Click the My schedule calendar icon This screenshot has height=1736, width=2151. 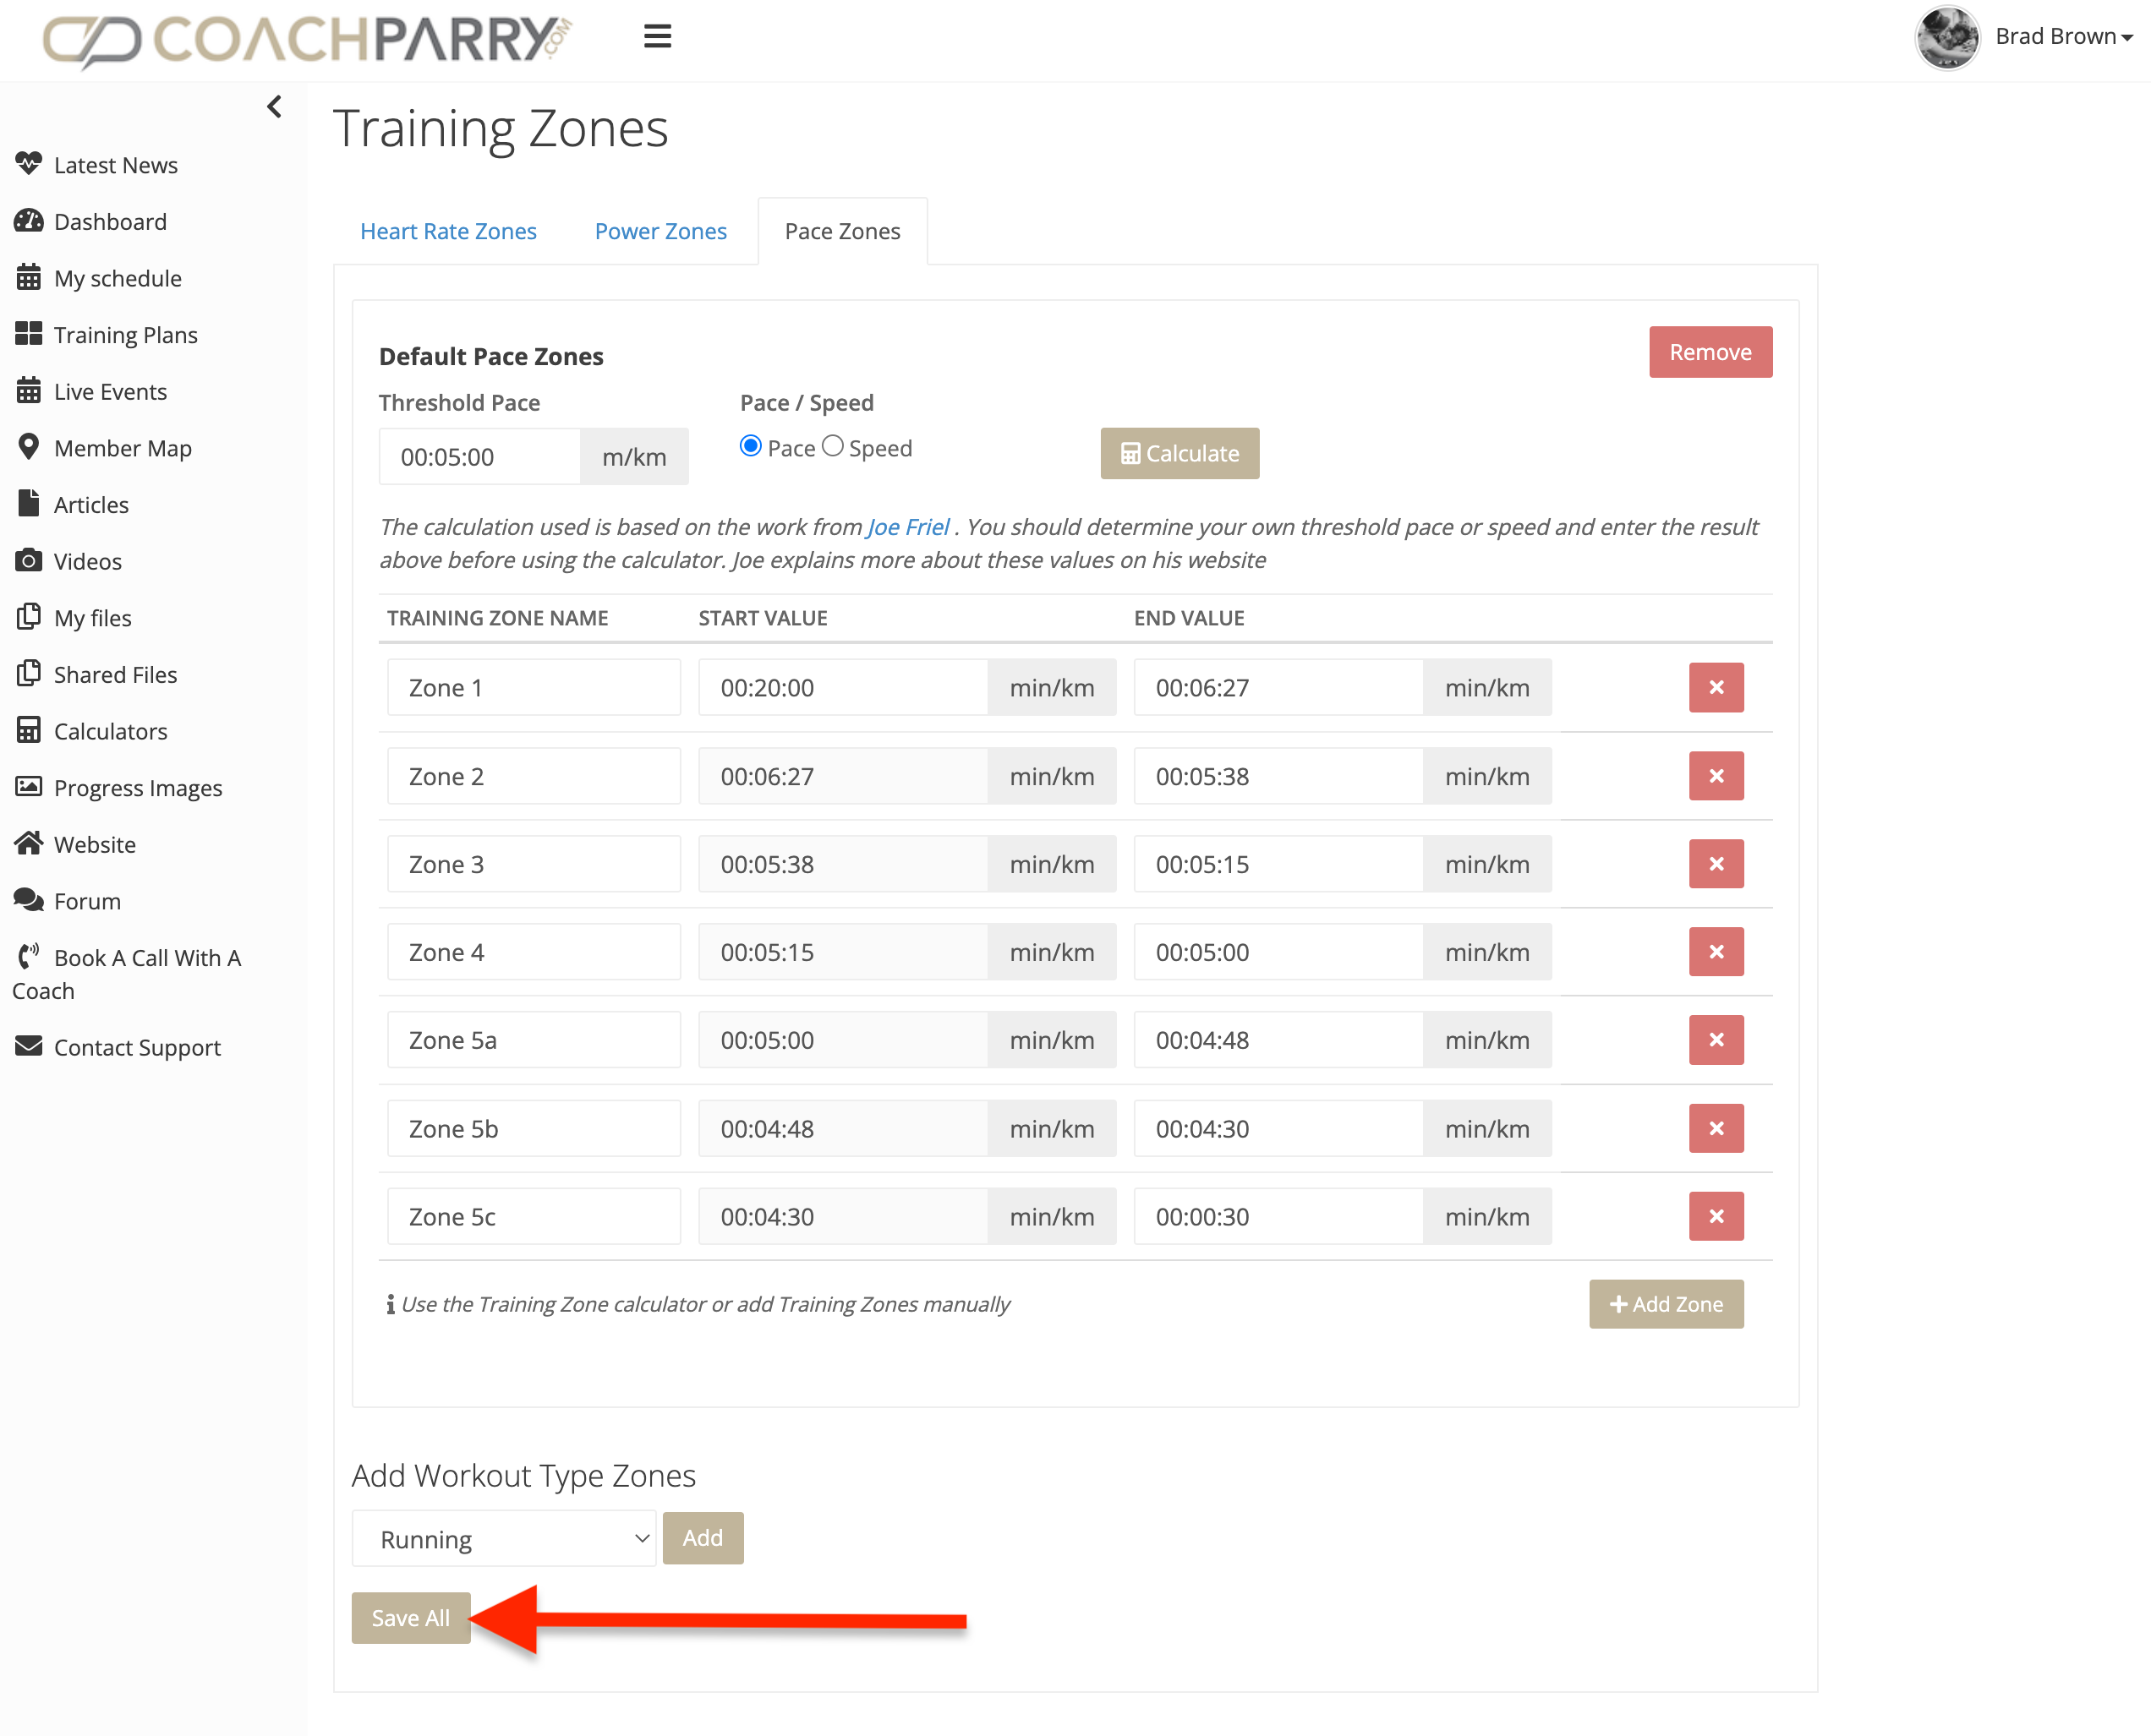pyautogui.click(x=29, y=277)
